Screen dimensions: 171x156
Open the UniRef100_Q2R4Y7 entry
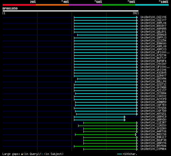pos(153,76)
